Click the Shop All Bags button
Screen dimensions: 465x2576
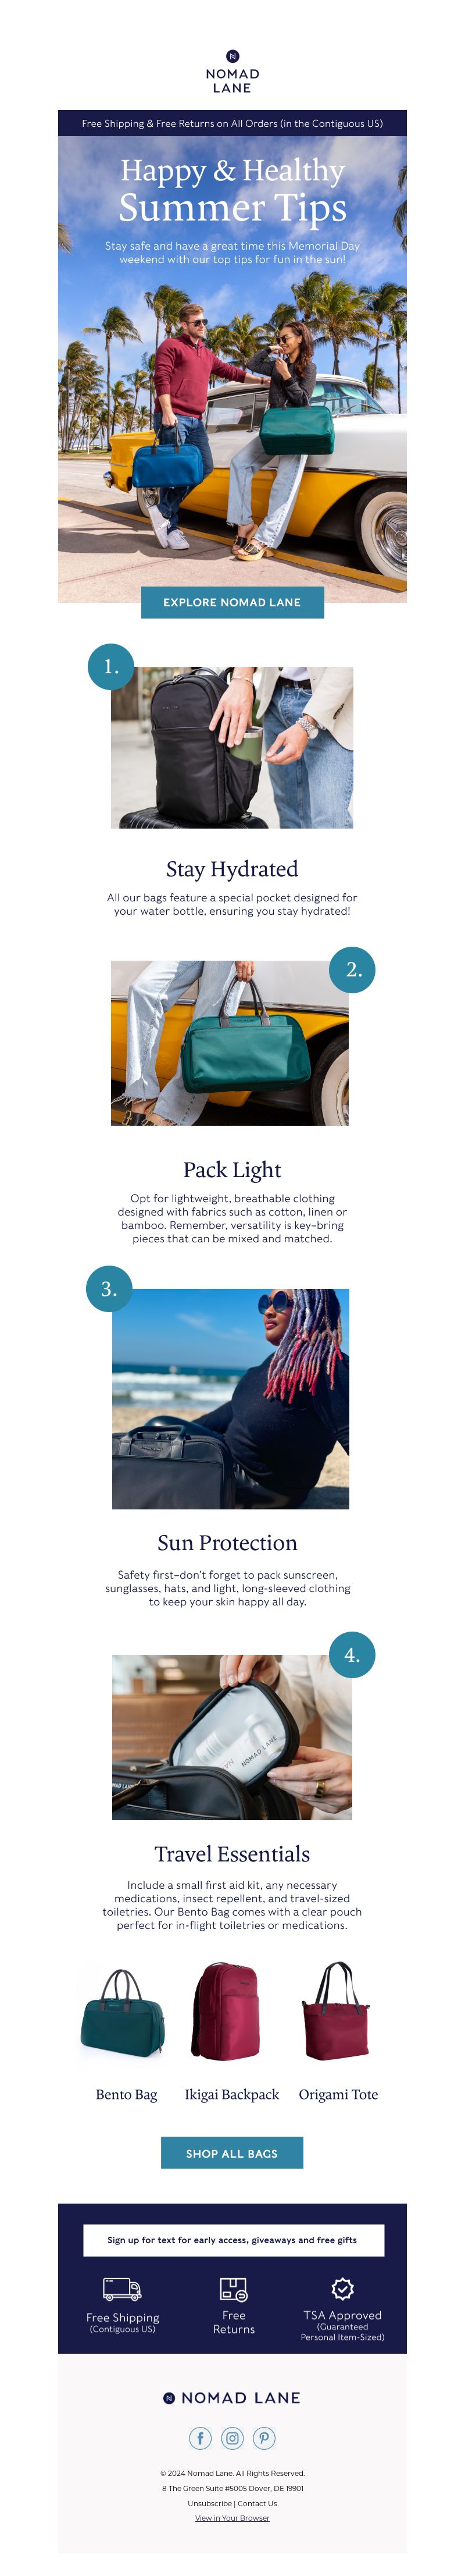[233, 2153]
